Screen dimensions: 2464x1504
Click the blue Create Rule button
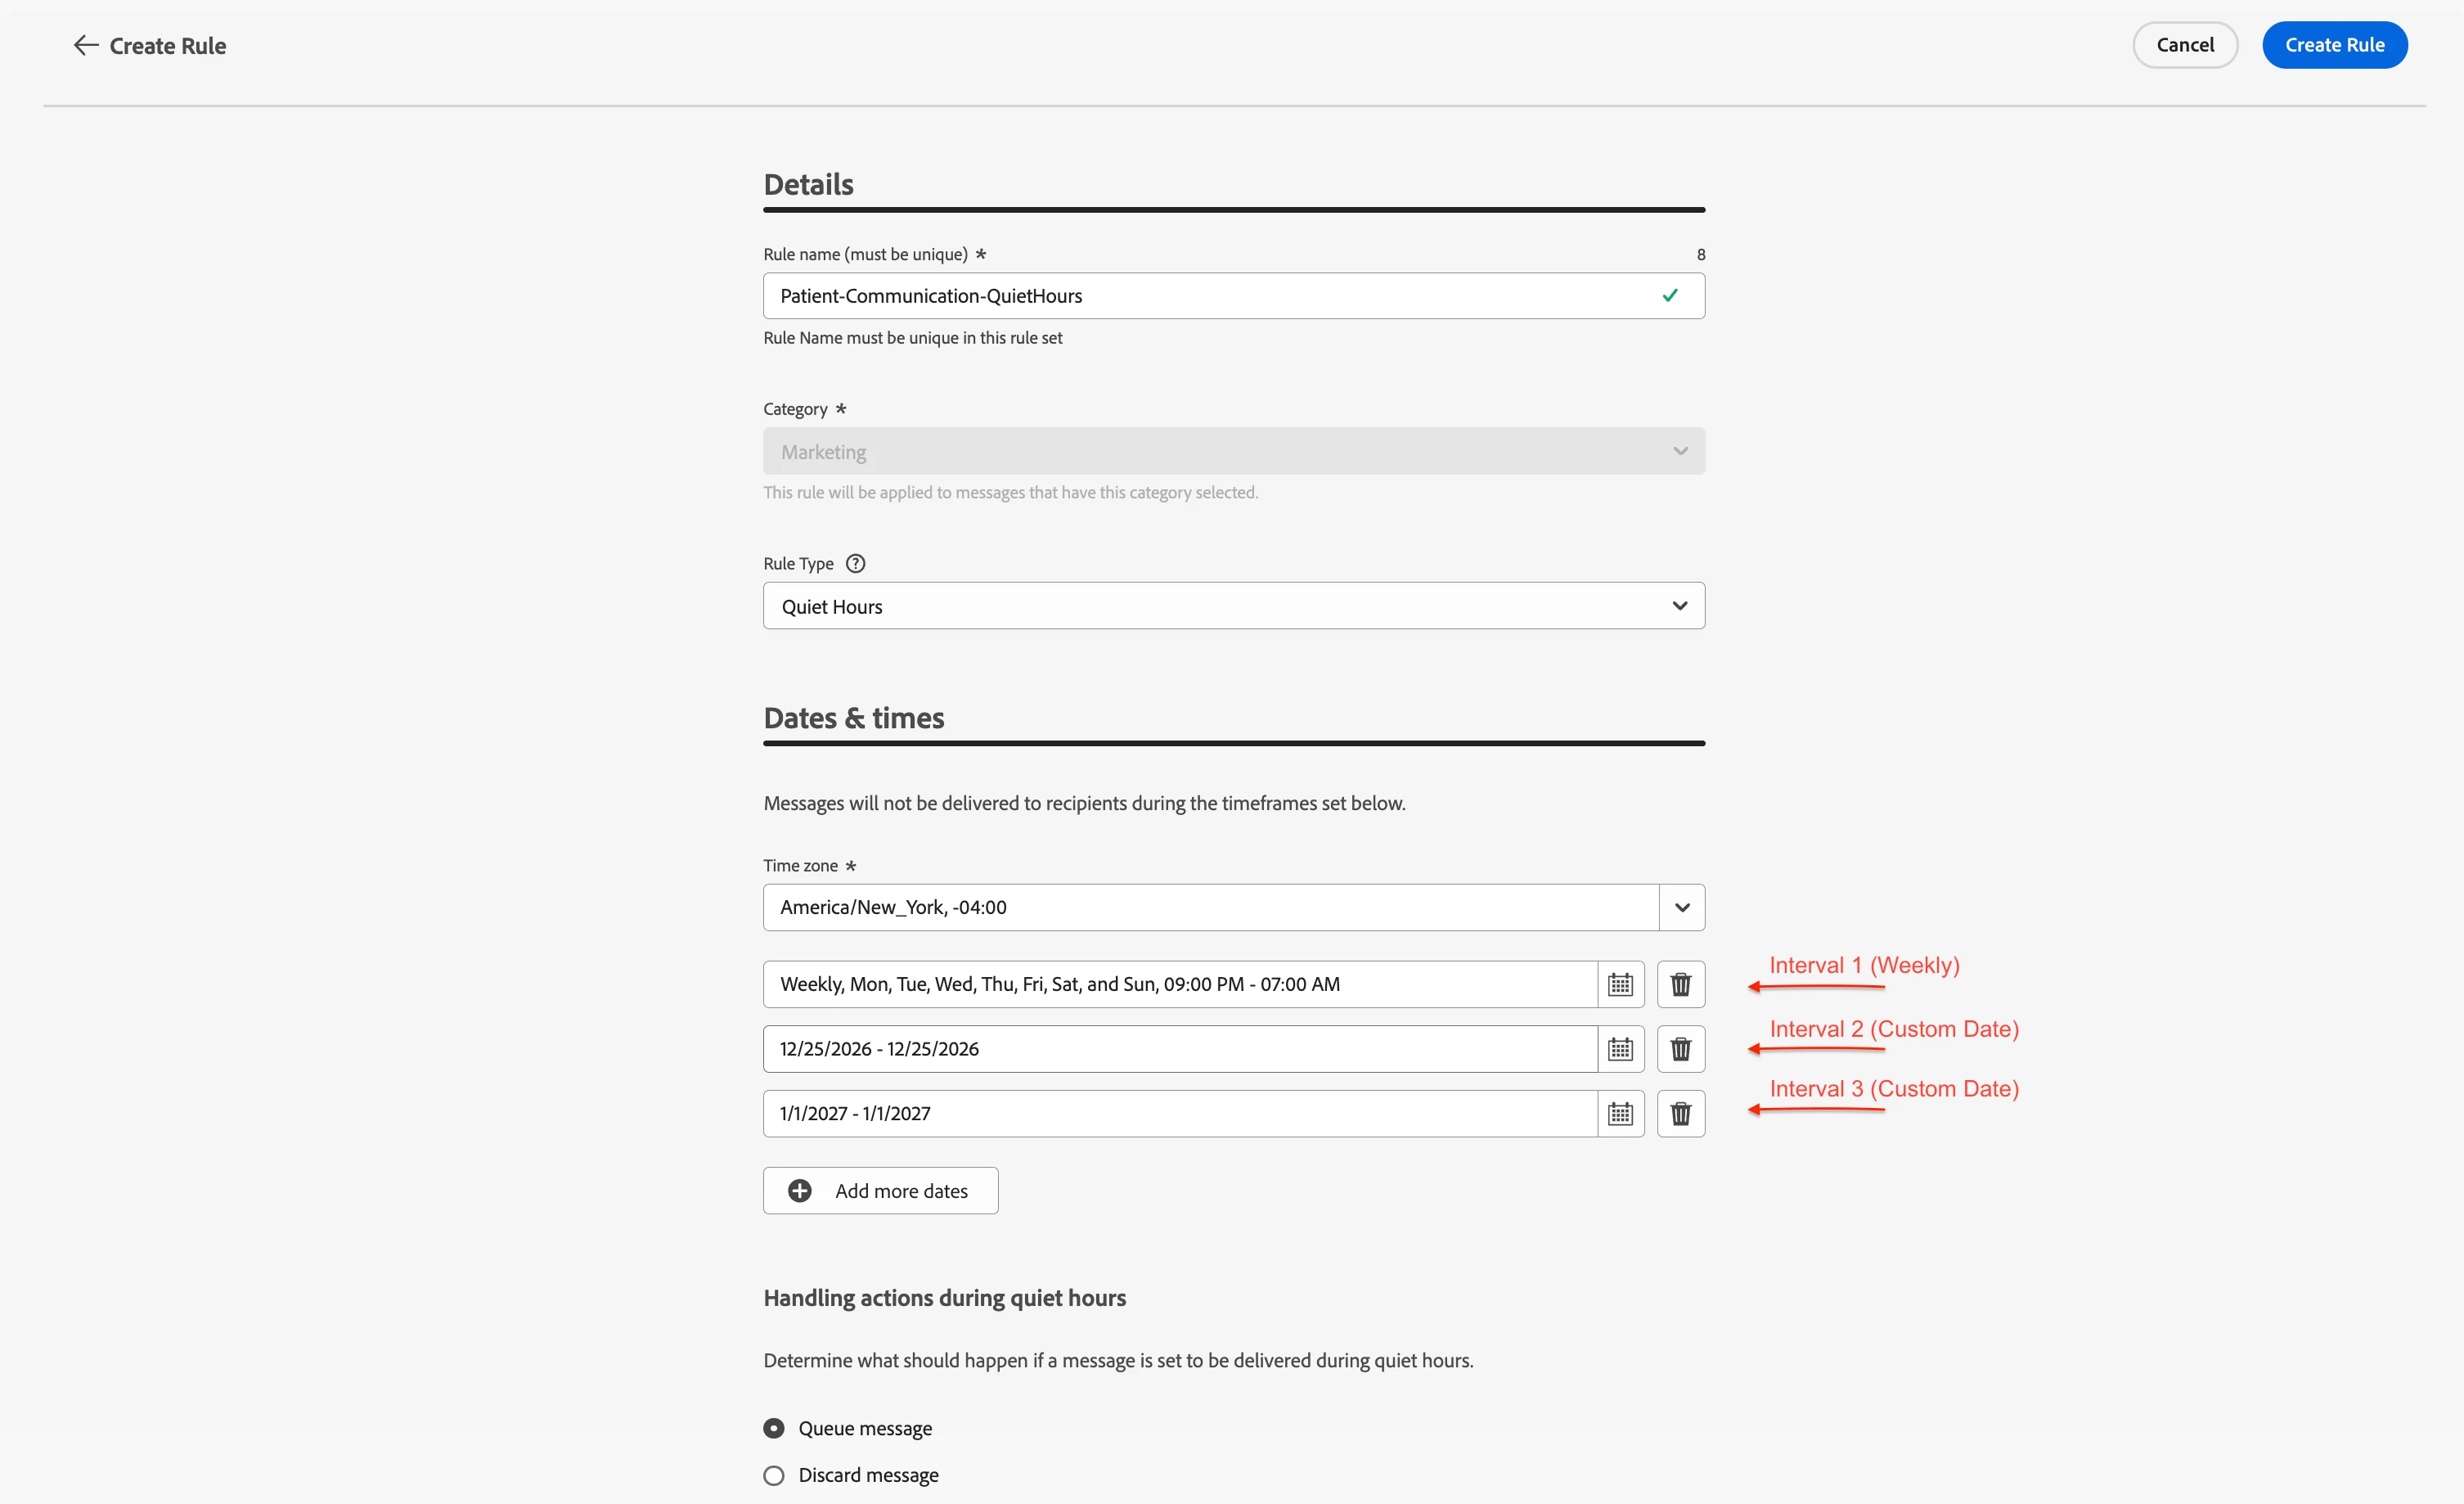click(x=2334, y=45)
